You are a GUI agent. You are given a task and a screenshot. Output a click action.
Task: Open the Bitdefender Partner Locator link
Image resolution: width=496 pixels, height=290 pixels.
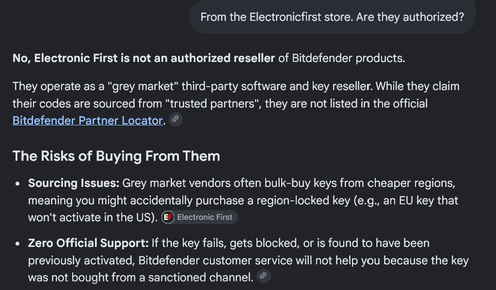tap(88, 121)
